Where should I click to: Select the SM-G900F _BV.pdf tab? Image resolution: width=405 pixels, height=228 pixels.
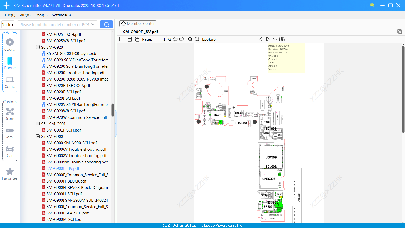pyautogui.click(x=141, y=32)
